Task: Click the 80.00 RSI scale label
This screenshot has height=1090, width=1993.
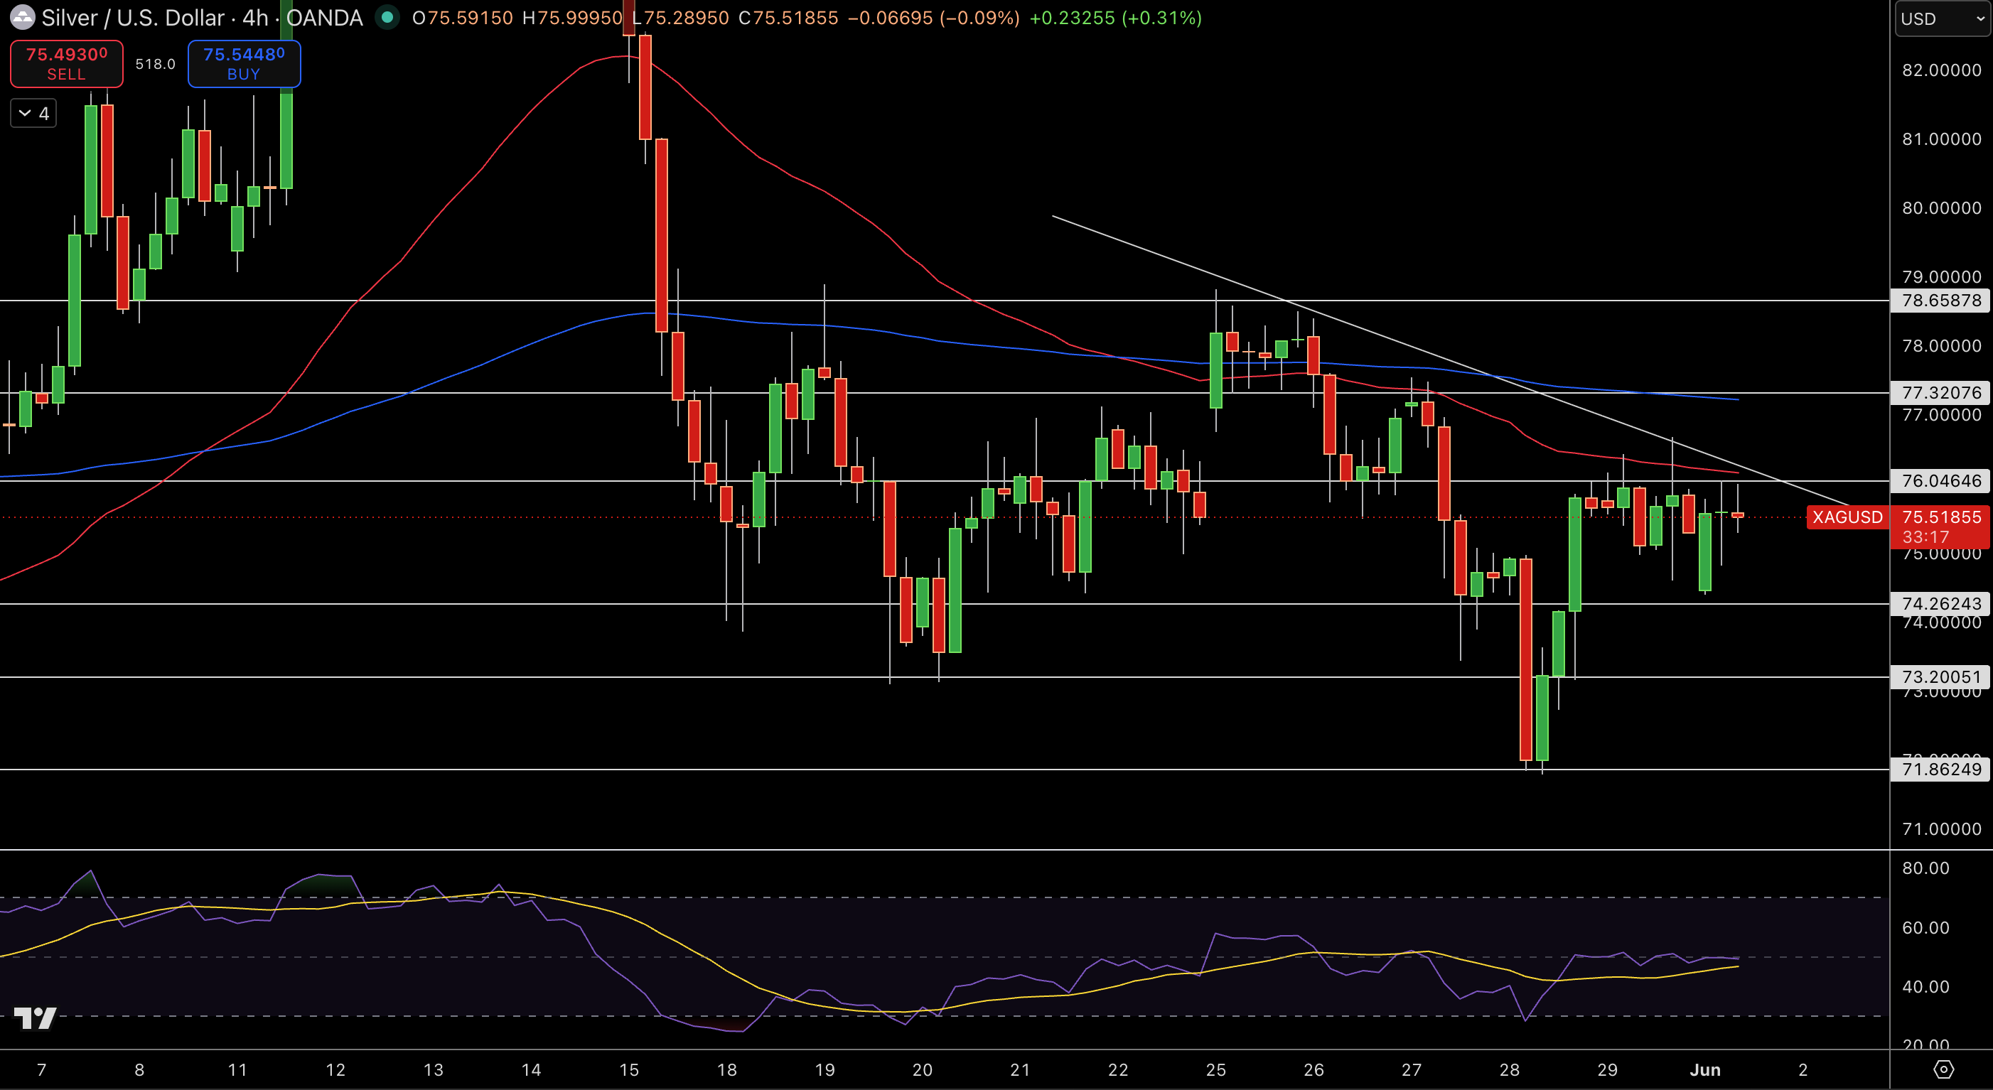Action: tap(1925, 868)
